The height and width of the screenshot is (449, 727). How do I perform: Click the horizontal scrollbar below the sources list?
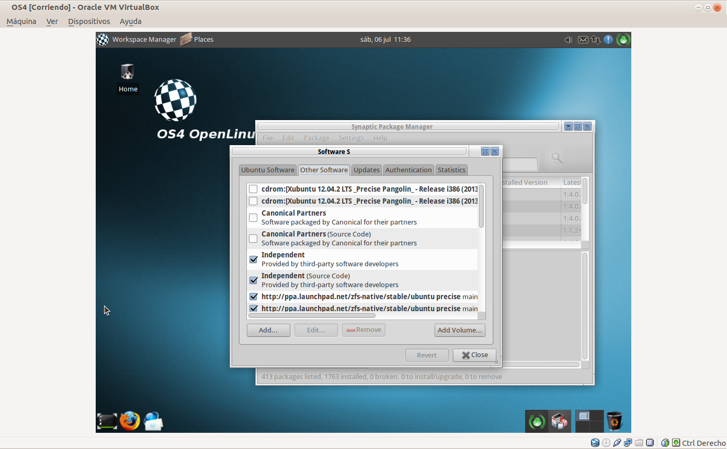[x=312, y=315]
